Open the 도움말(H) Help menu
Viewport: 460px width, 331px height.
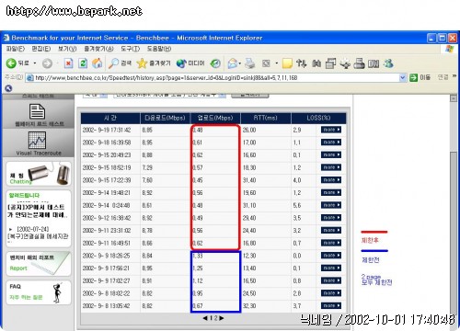[x=159, y=49]
